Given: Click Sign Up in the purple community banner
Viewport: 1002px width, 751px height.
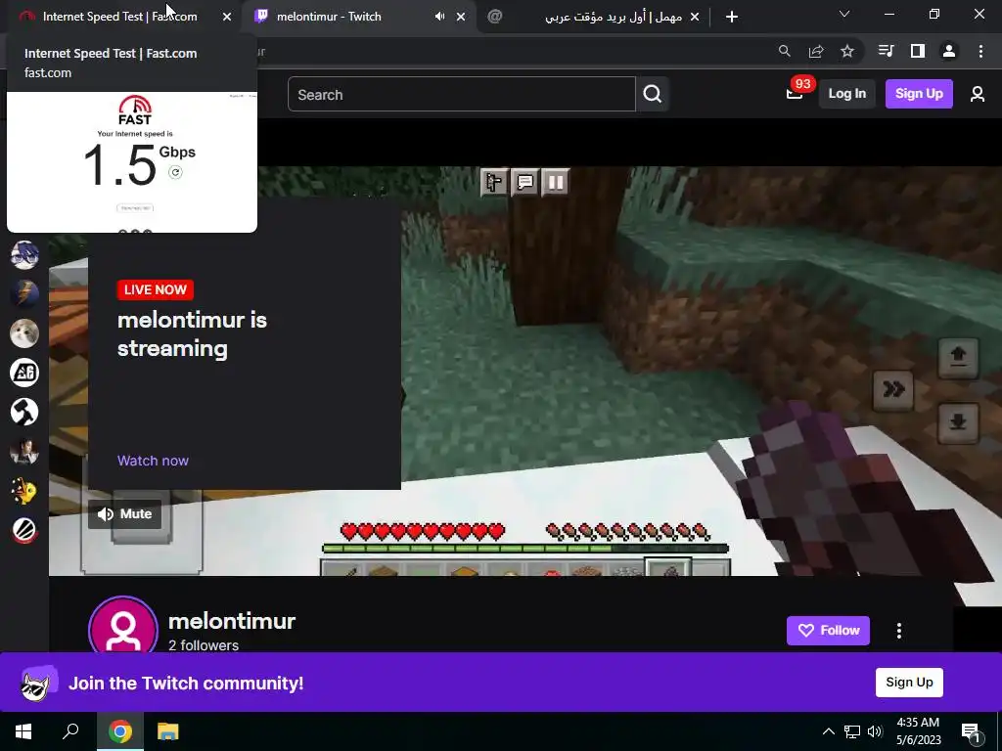Looking at the screenshot, I should [x=909, y=682].
